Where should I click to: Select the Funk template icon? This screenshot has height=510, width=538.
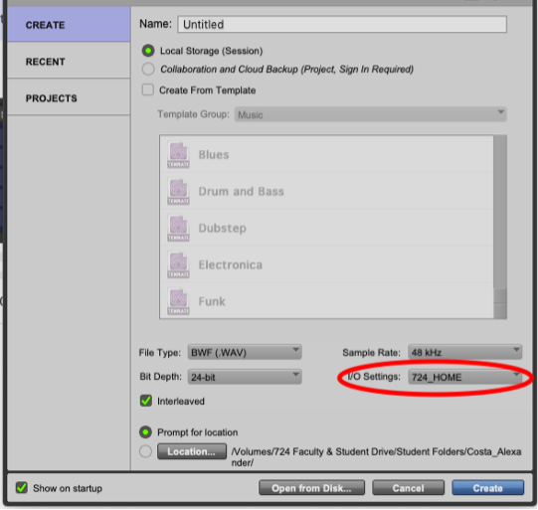pyautogui.click(x=178, y=301)
